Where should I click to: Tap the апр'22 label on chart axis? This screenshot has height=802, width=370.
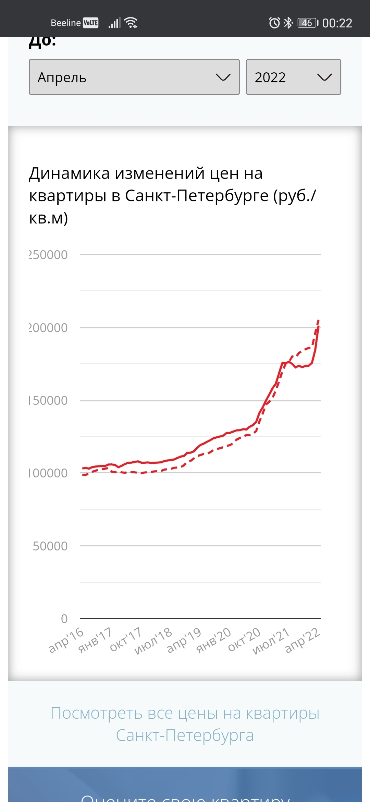click(x=303, y=640)
